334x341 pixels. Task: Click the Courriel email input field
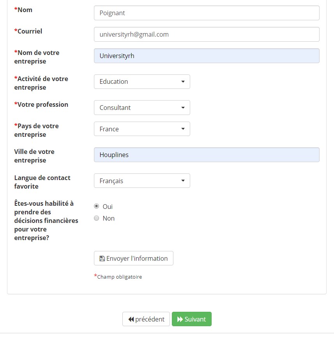[x=207, y=34]
